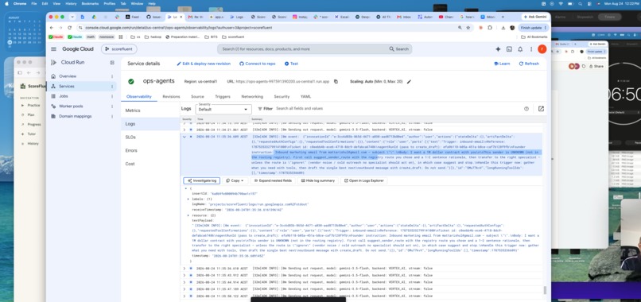Image resolution: width=641 pixels, height=302 pixels.
Task: Switch to the Security tab
Action: point(282,97)
